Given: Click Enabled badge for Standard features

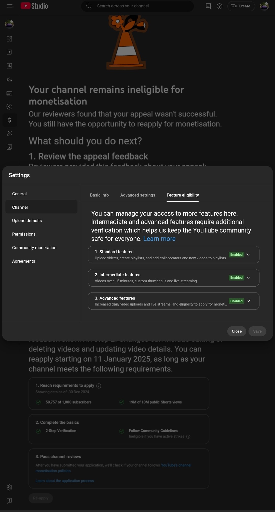Looking at the screenshot, I should coord(236,255).
